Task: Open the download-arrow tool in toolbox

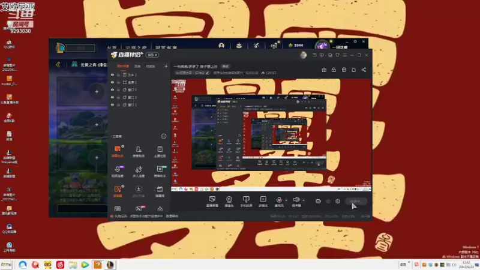Action: [139, 191]
